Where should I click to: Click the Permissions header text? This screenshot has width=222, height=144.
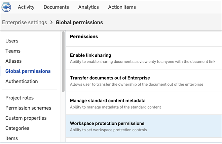(84, 36)
